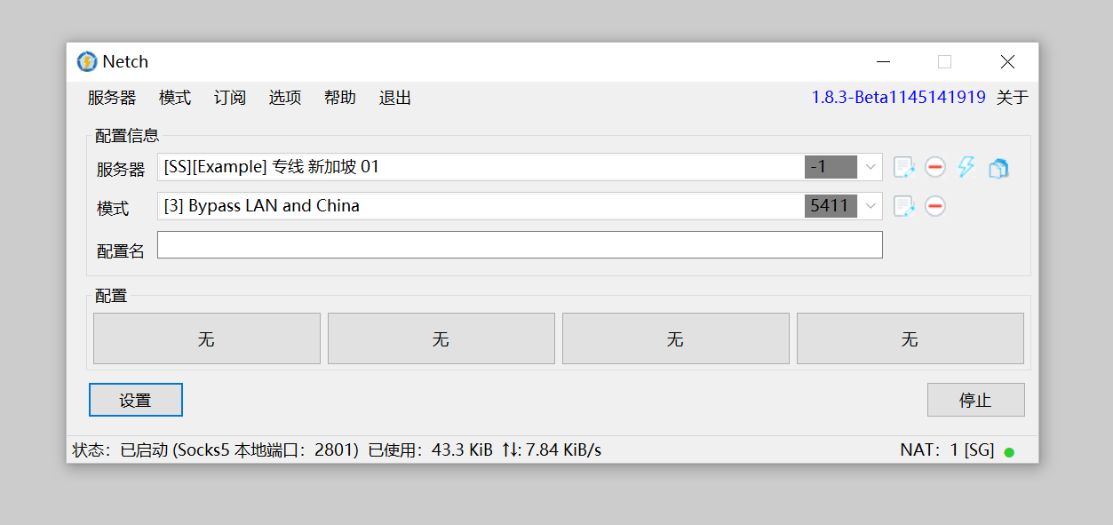Copy the server link with the copy icon

998,168
